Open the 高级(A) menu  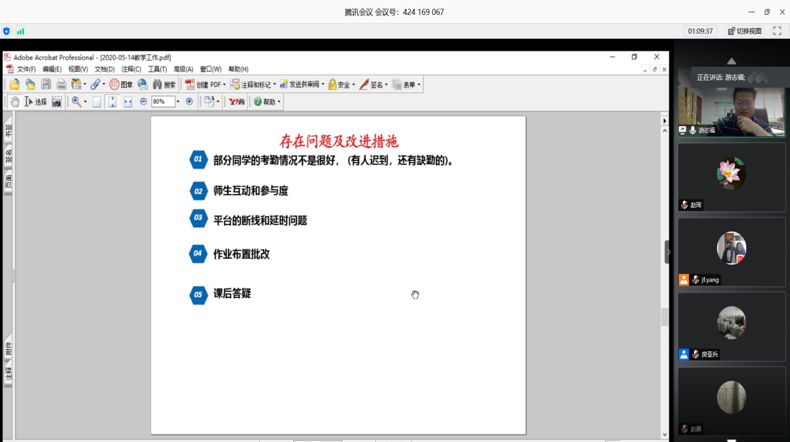pyautogui.click(x=183, y=69)
